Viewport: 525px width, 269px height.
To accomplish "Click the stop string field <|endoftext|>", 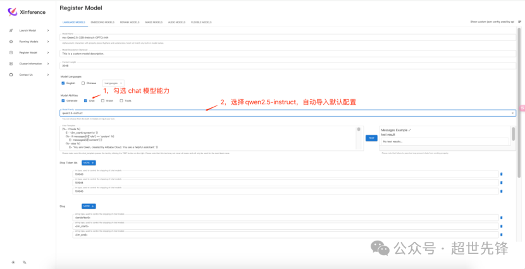I will click(x=286, y=218).
